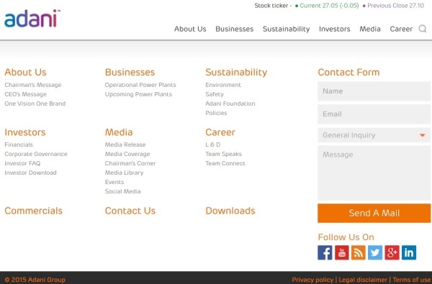Open One Vision One Brand link
The image size is (432, 284).
pos(35,104)
